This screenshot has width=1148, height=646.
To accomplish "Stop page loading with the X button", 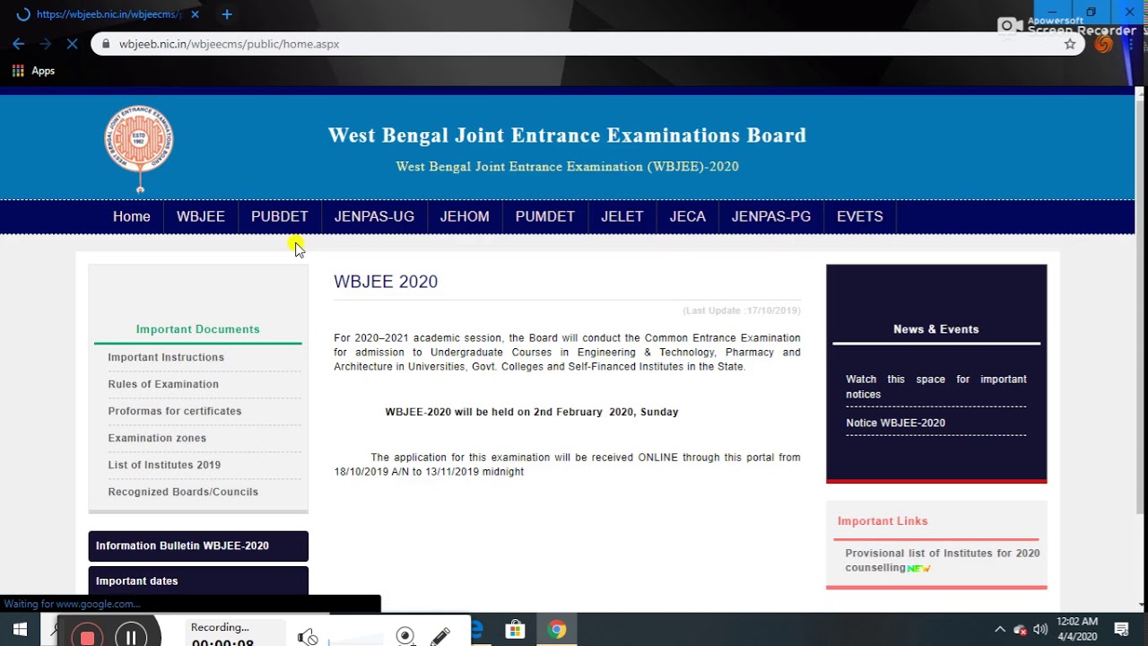I will click(73, 43).
